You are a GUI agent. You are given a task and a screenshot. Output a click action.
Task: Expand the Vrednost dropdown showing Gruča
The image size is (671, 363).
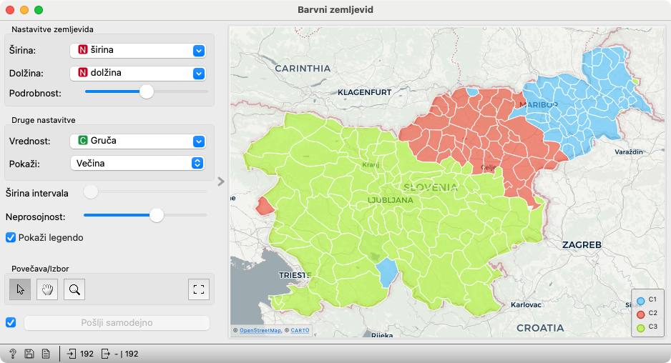click(138, 141)
